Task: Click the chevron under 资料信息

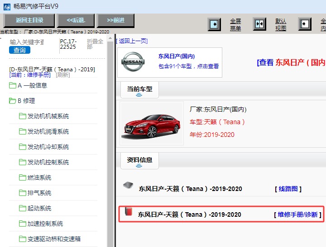Action: tap(139, 166)
